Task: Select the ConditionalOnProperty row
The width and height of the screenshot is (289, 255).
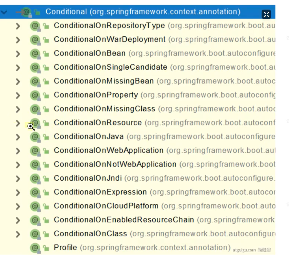Action: (x=138, y=95)
